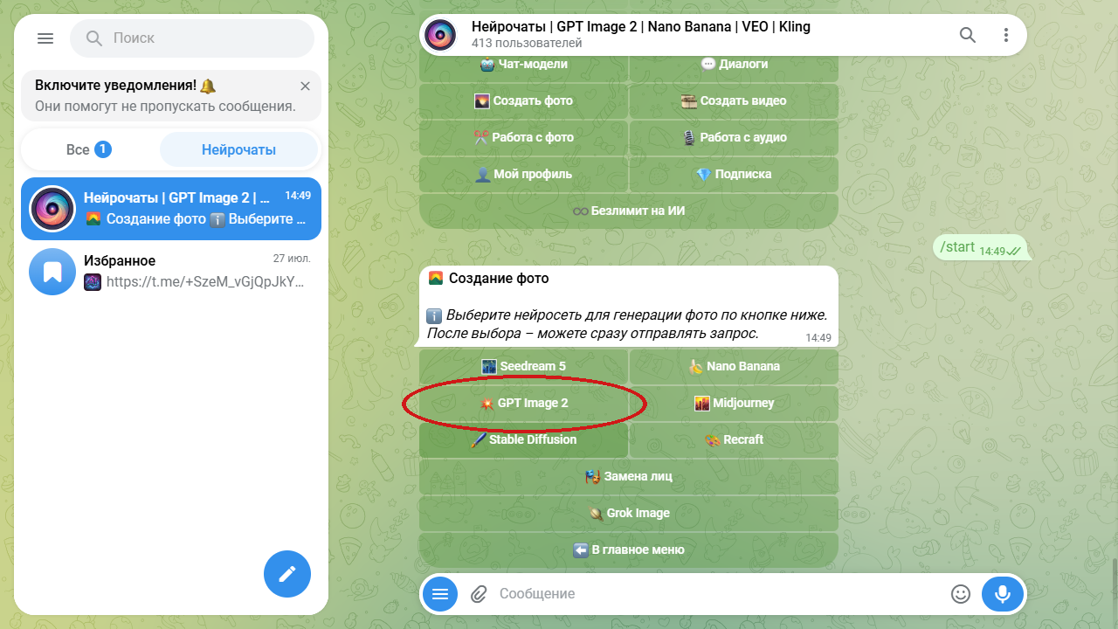Switch to the Все chats tab
Viewport: 1118px width, 629px height.
click(89, 149)
